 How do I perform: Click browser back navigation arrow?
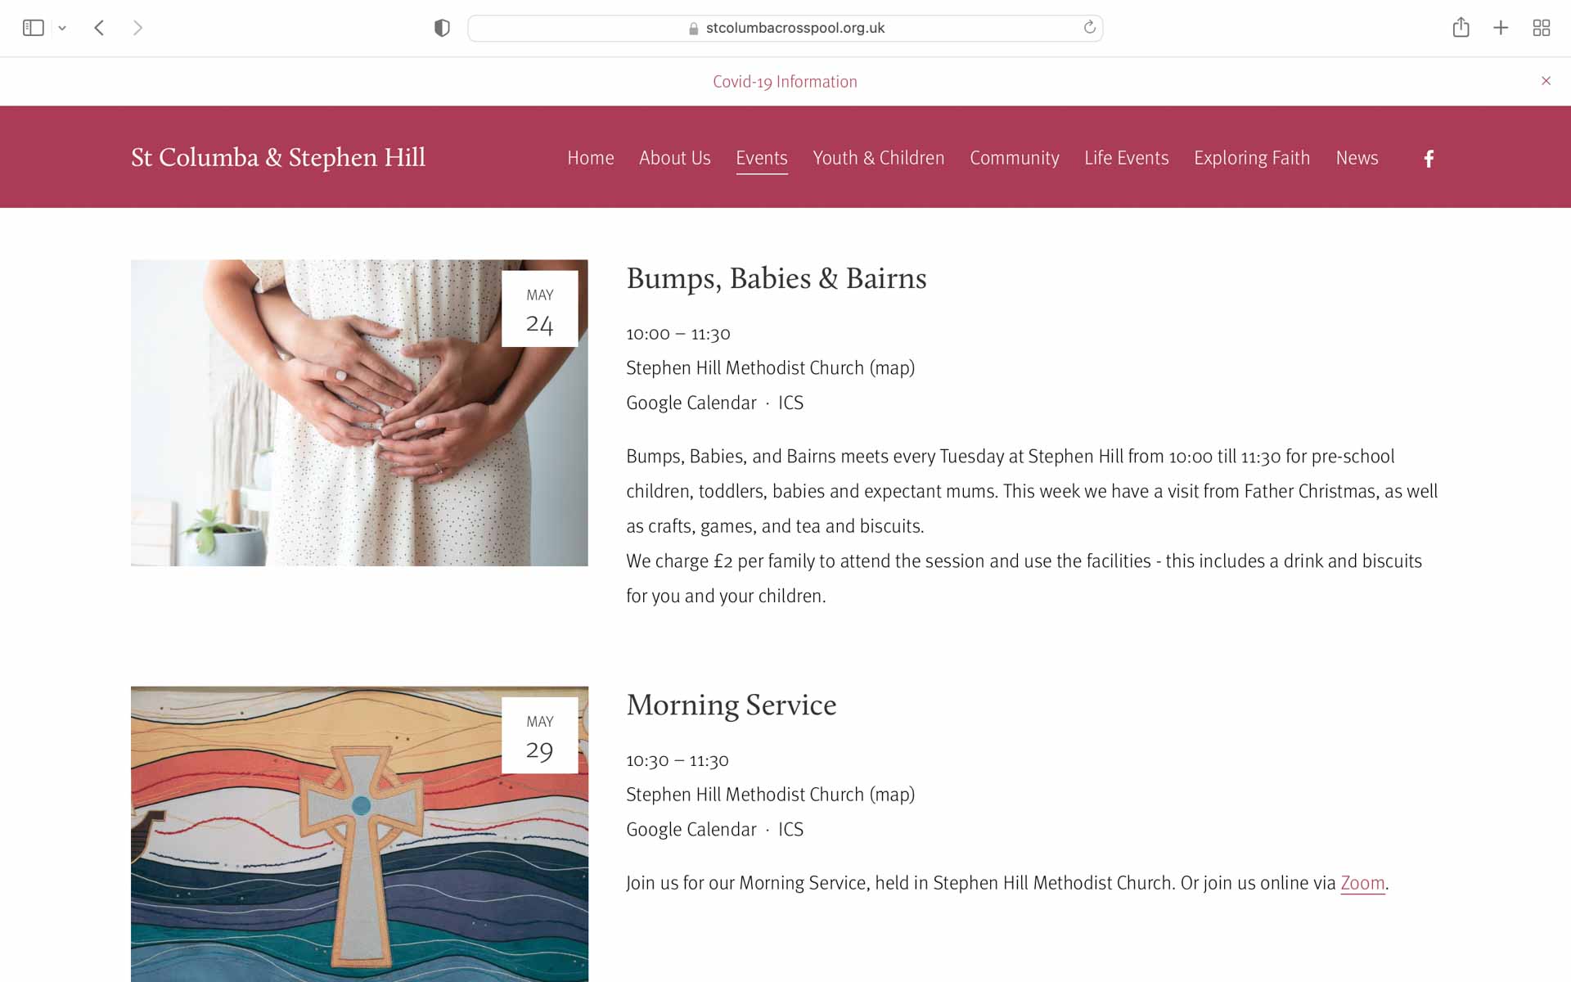click(x=101, y=29)
